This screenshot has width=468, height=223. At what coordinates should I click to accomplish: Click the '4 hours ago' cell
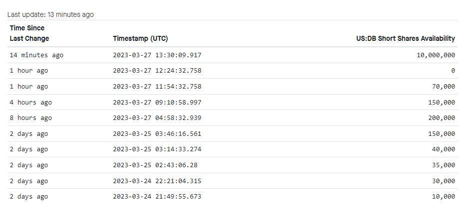[31, 103]
